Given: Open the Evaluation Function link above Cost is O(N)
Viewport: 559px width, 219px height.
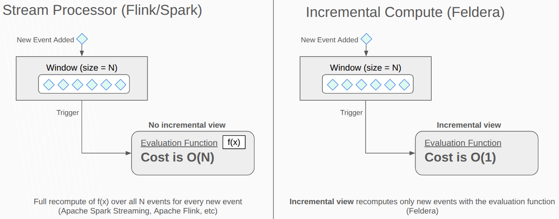Looking at the screenshot, I should point(179,143).
